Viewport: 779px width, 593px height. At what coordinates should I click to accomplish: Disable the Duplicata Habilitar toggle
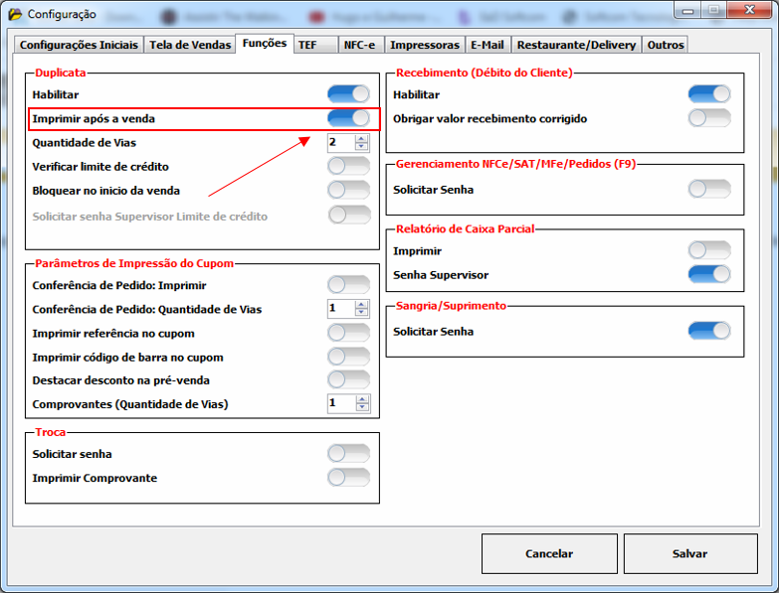pyautogui.click(x=348, y=94)
